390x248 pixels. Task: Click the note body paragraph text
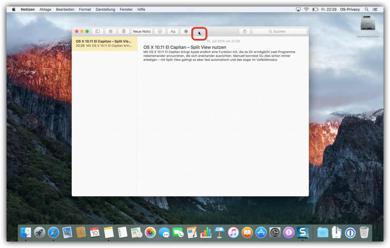pyautogui.click(x=219, y=56)
